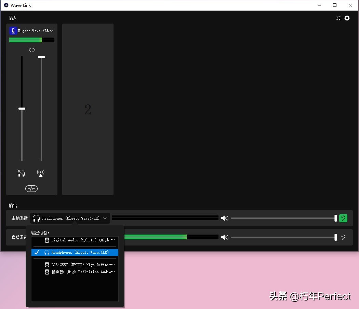
Task: Select Headphones (Elgato Wave:XLR) in the list
Action: (x=80, y=252)
